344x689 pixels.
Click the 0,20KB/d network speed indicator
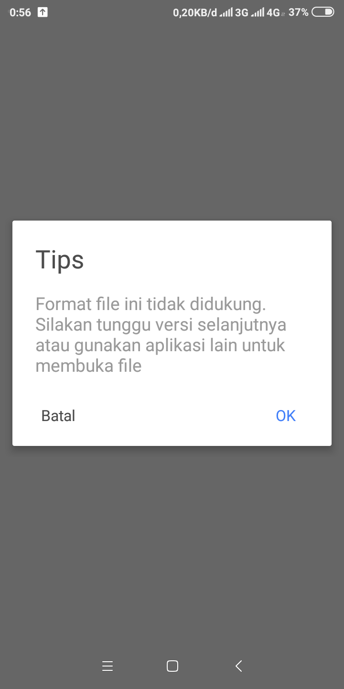[x=194, y=12]
